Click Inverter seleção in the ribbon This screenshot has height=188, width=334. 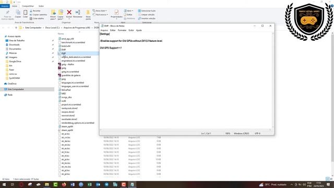pos(147,18)
